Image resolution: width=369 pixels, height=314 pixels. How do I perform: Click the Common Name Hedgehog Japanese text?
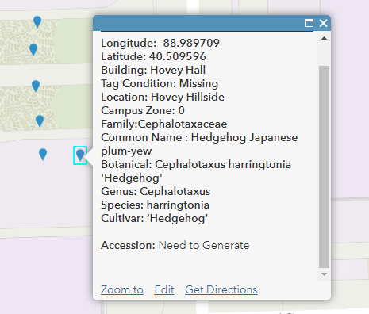(199, 137)
